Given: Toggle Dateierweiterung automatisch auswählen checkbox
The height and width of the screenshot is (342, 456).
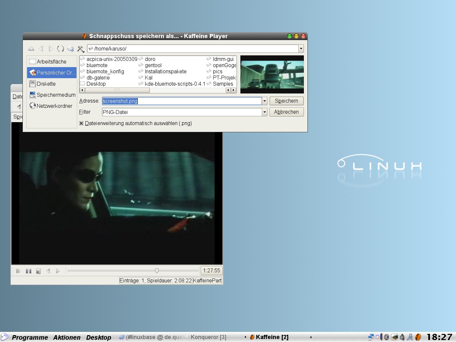Looking at the screenshot, I should [81, 123].
